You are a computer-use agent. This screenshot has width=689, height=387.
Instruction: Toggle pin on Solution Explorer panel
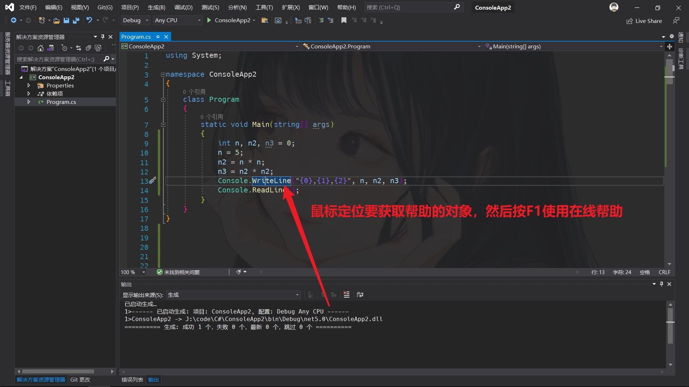point(103,37)
